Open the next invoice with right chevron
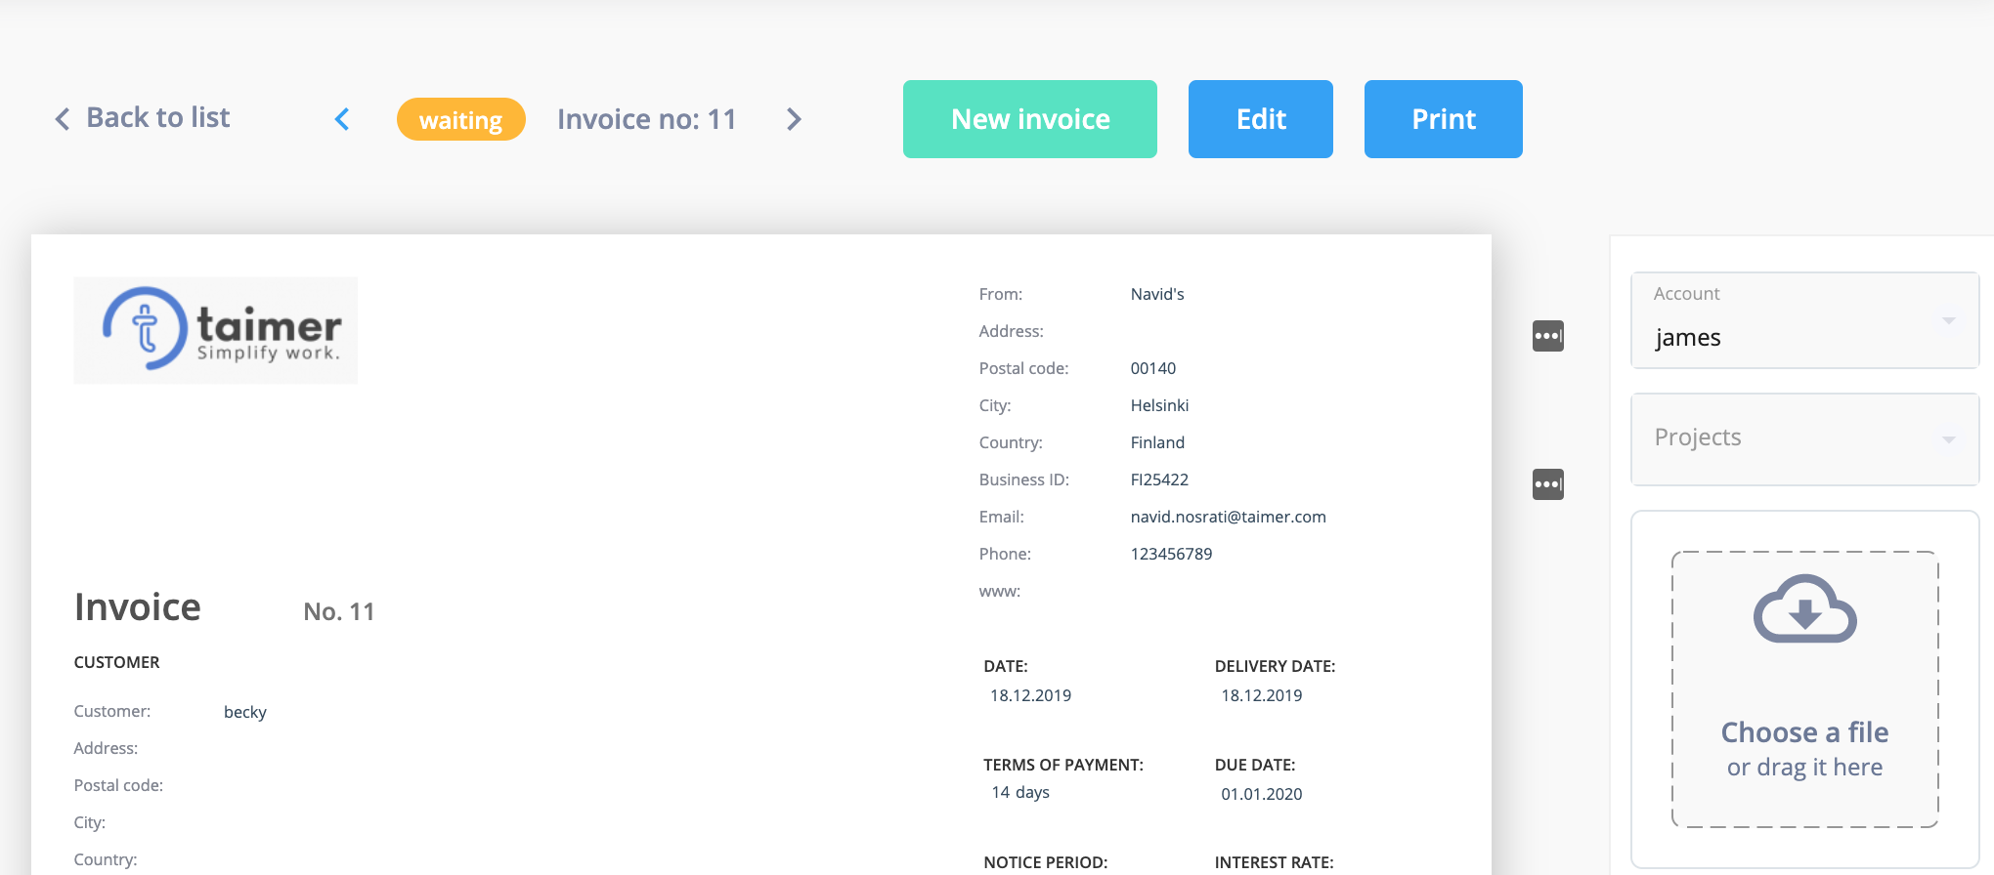The image size is (1994, 875). point(794,119)
